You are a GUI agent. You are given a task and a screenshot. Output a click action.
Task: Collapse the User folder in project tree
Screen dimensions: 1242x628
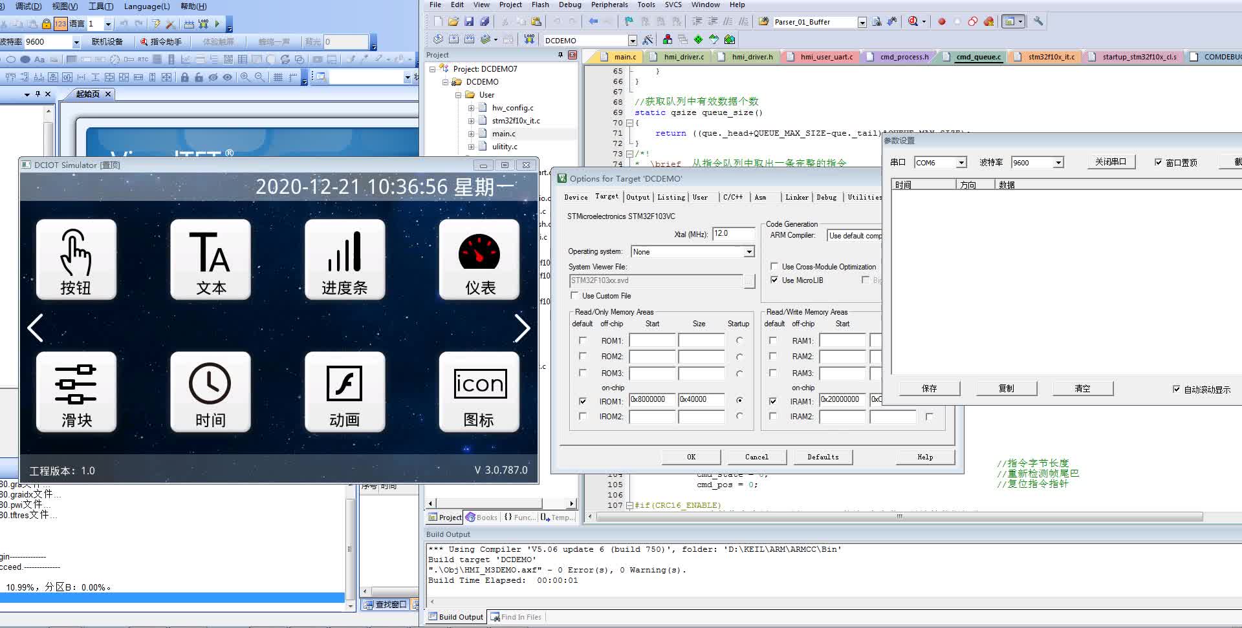point(458,95)
